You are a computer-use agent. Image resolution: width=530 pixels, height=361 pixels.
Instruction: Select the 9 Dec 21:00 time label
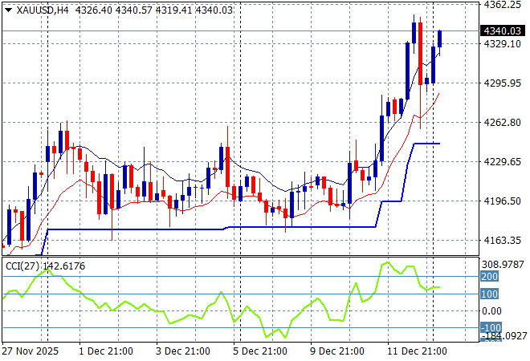[338, 351]
